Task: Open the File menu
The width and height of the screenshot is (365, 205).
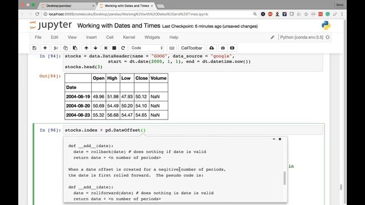Action: pos(38,37)
